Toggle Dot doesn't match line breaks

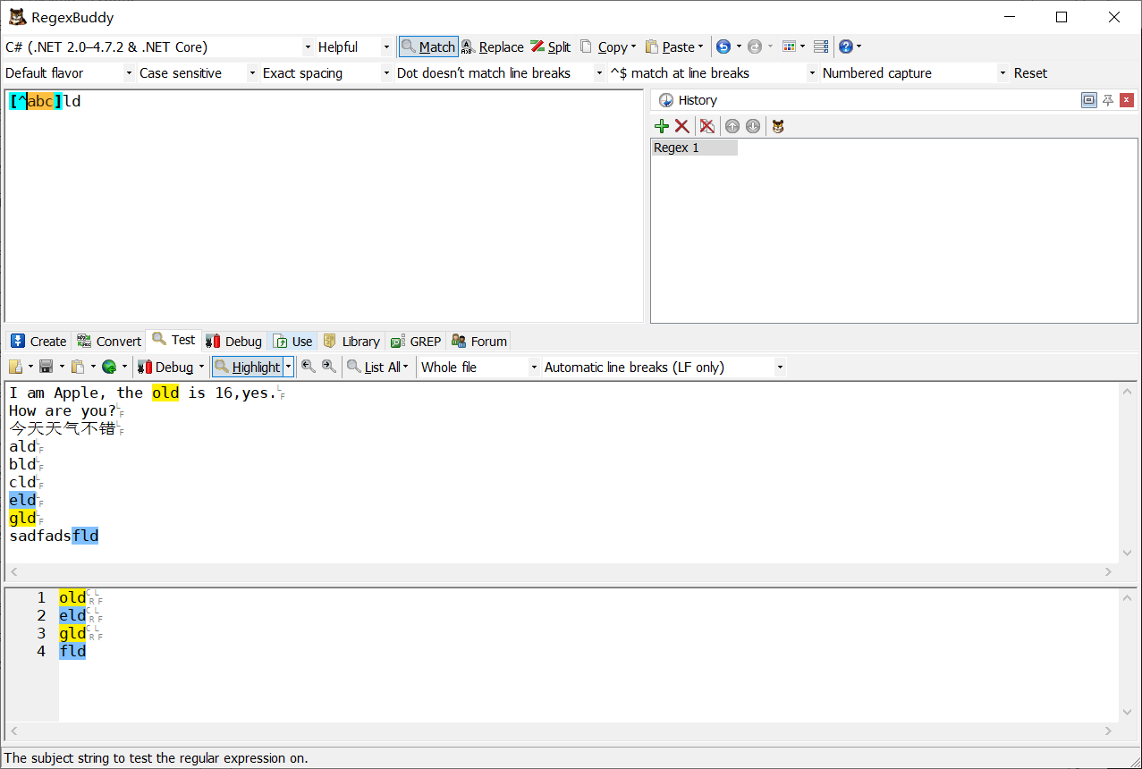[500, 73]
